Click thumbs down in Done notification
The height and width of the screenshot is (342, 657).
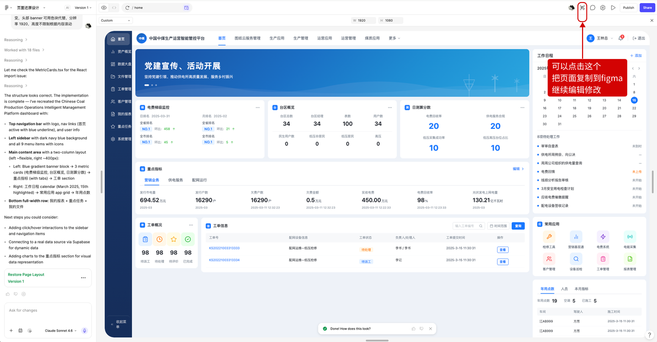422,329
